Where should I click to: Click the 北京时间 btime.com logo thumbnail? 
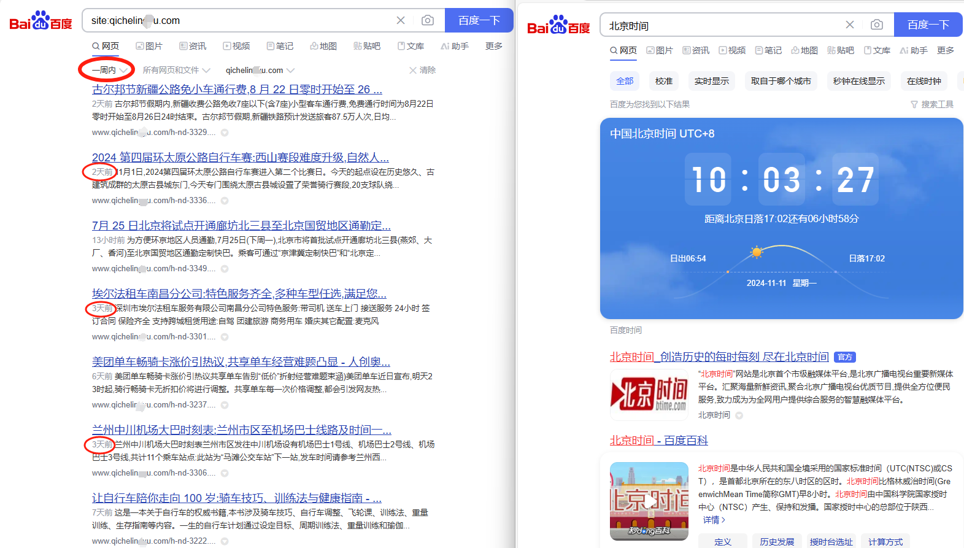click(649, 395)
